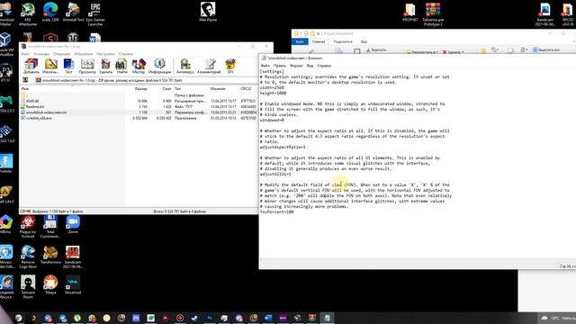Click Вырезать (Cut) in Explorer ribbon
This screenshot has height=324, width=576.
(376, 50)
